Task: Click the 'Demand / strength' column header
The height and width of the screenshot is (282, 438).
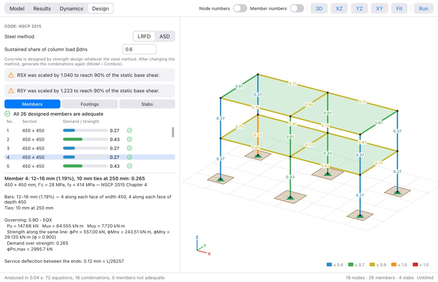Action: click(81, 121)
